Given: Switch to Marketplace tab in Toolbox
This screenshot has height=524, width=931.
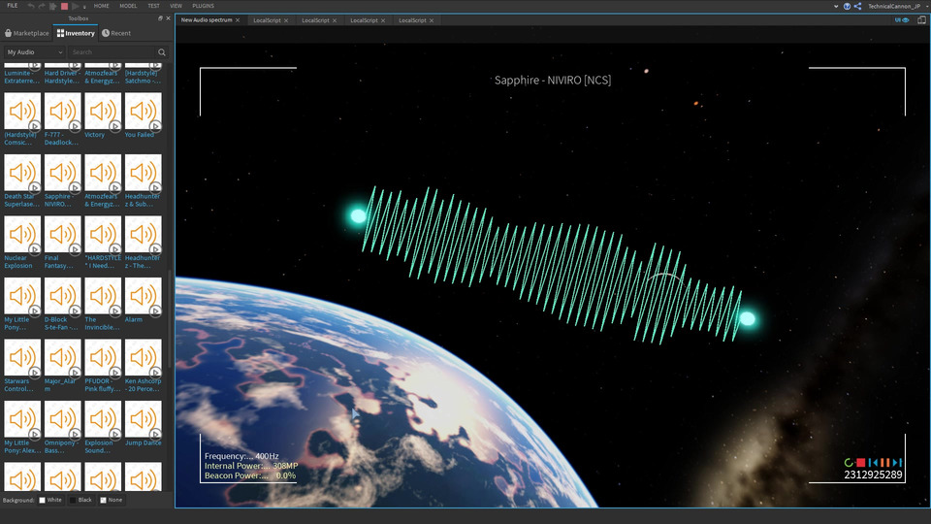Looking at the screenshot, I should coord(27,33).
